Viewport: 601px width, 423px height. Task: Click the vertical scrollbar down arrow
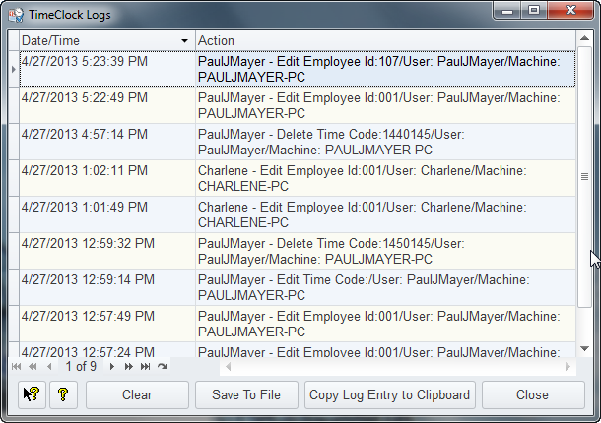click(584, 348)
